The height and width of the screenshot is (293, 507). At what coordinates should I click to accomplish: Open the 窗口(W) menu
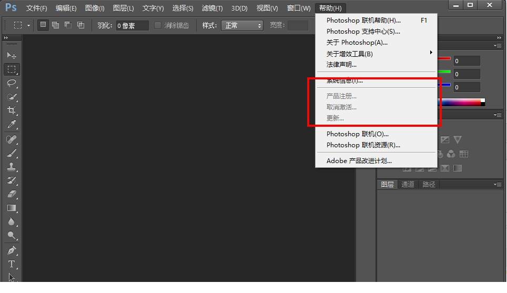[x=298, y=8]
